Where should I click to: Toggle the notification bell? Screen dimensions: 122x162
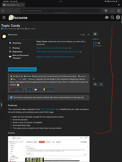click(101, 84)
